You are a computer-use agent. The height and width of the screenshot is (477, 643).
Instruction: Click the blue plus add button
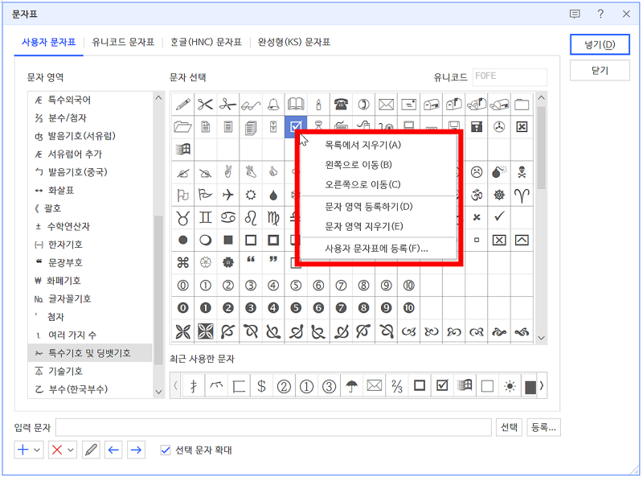click(23, 450)
